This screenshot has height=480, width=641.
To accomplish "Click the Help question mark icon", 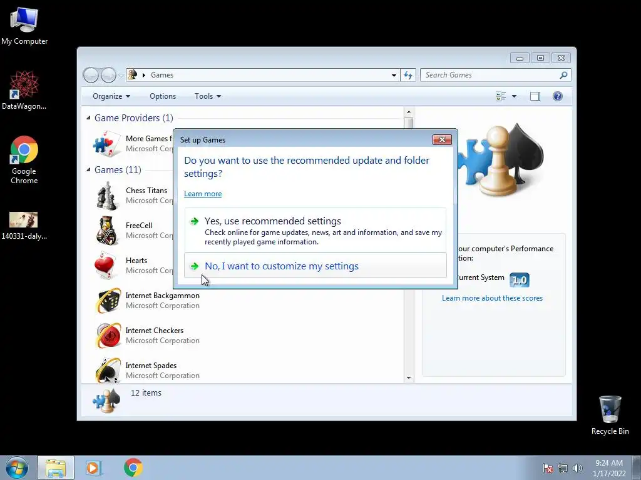I will [x=557, y=96].
